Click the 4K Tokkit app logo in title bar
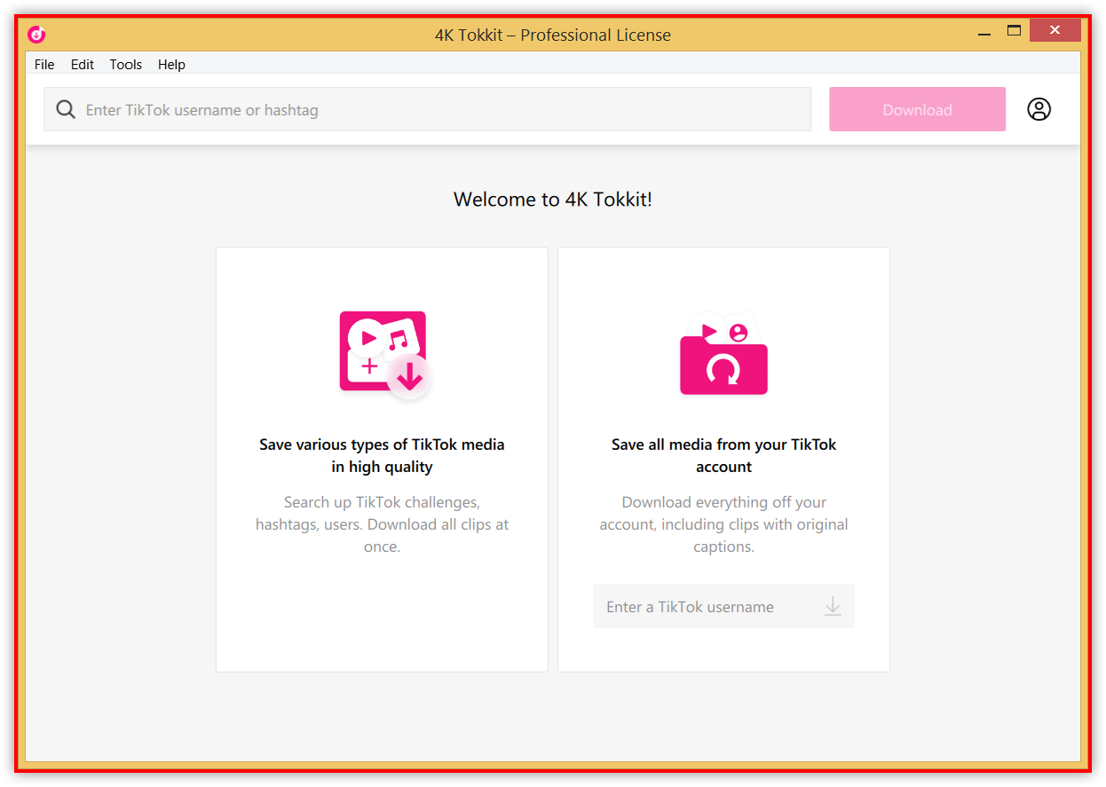 36,35
